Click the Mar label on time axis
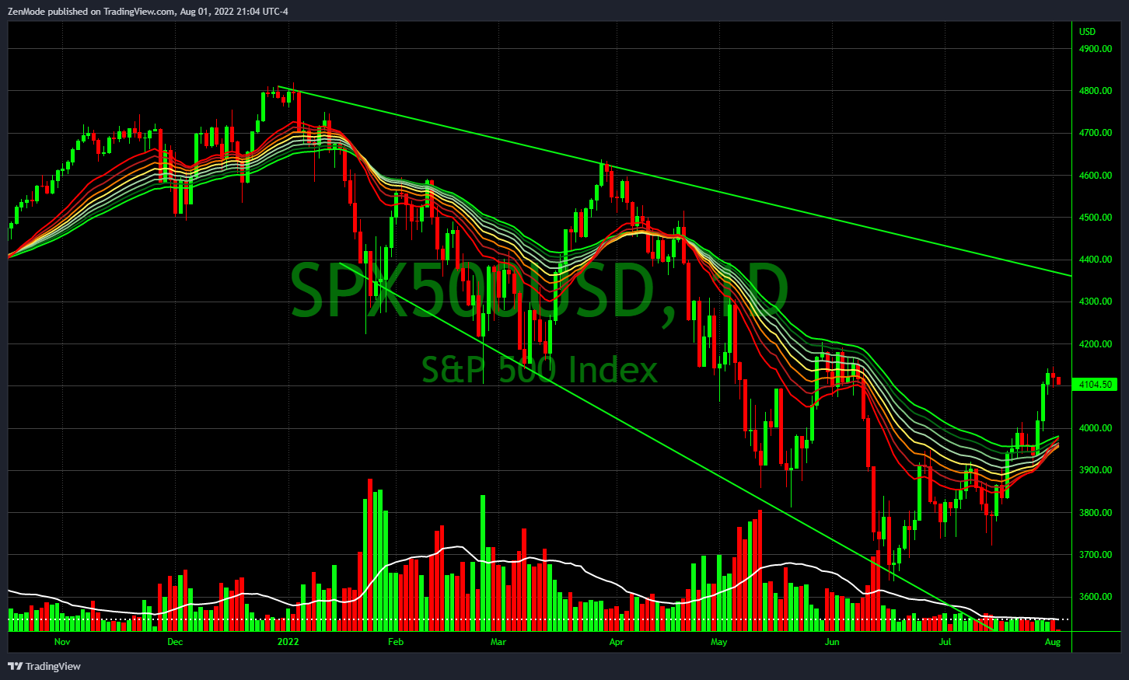The height and width of the screenshot is (680, 1129). (x=498, y=642)
